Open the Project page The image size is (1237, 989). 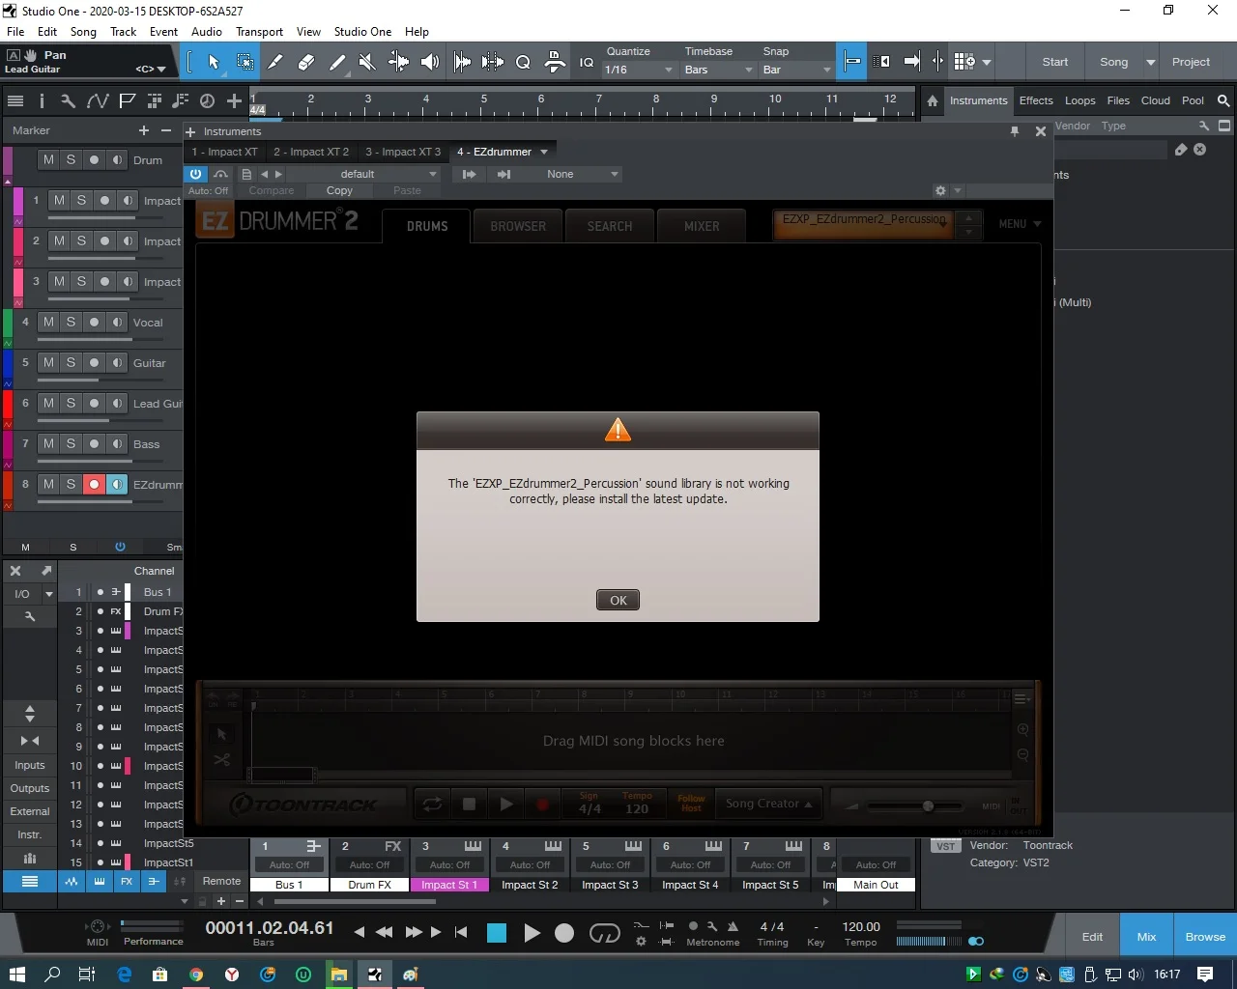point(1191,62)
